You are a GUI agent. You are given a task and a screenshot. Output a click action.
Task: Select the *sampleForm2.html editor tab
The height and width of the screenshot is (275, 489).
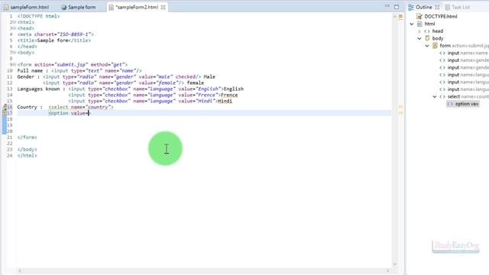tap(137, 7)
